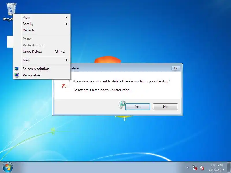
Task: Click the Personalize monitor icon
Action: (x=17, y=75)
